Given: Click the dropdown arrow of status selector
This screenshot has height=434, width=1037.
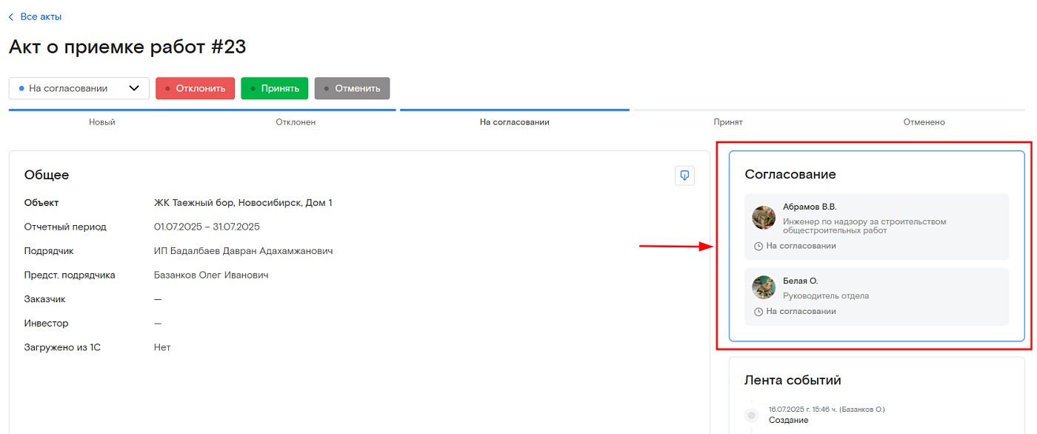Looking at the screenshot, I should (x=134, y=88).
